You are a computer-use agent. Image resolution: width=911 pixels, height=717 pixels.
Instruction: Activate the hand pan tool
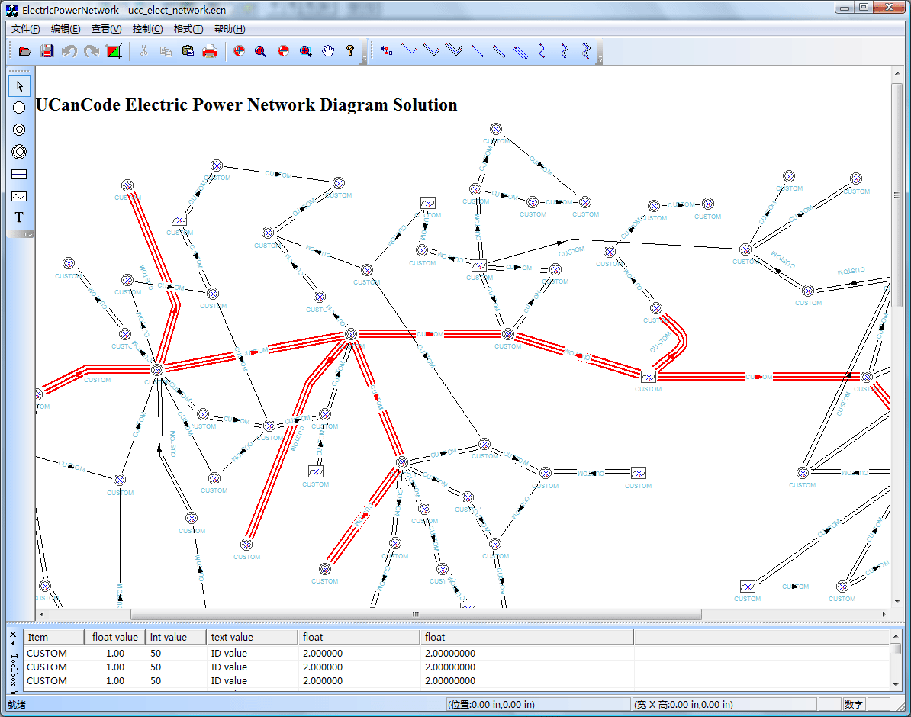pos(328,51)
